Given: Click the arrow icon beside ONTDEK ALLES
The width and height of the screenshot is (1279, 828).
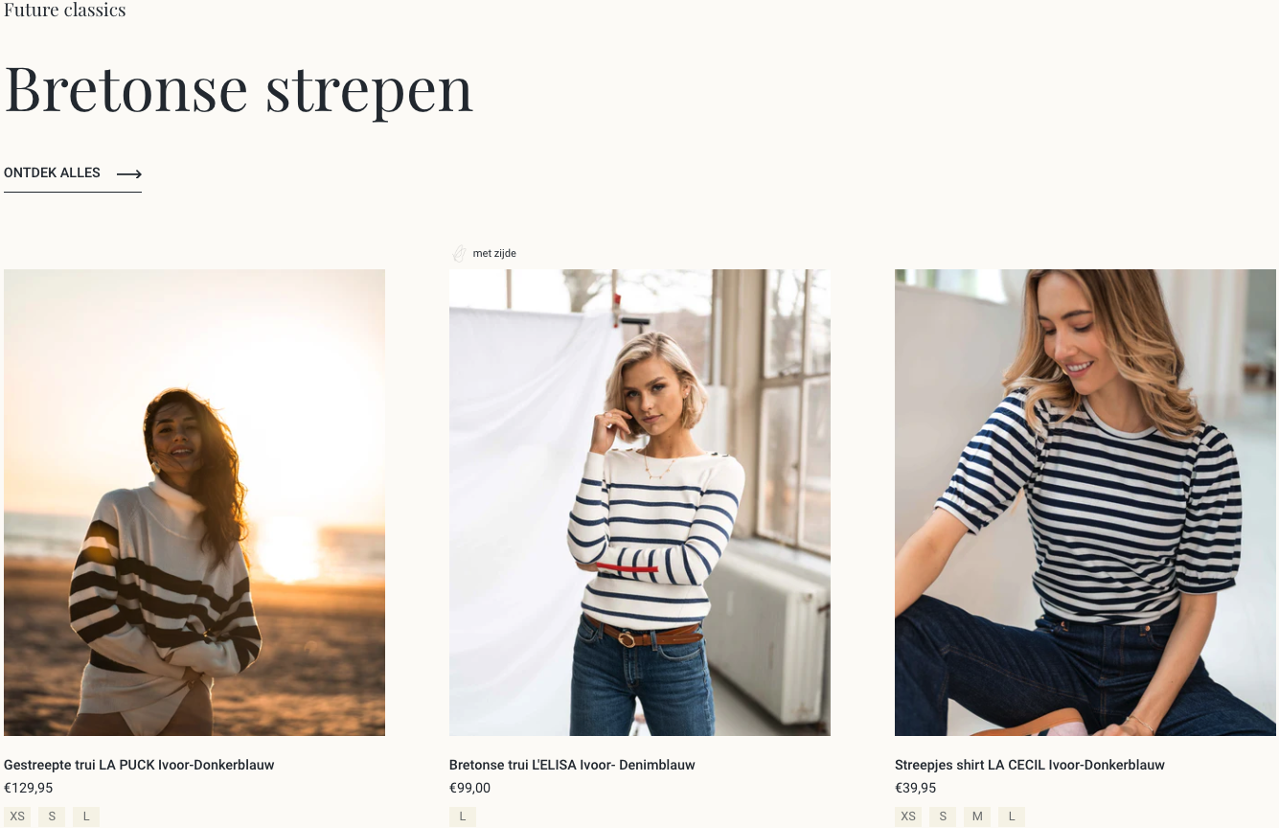Looking at the screenshot, I should point(129,173).
